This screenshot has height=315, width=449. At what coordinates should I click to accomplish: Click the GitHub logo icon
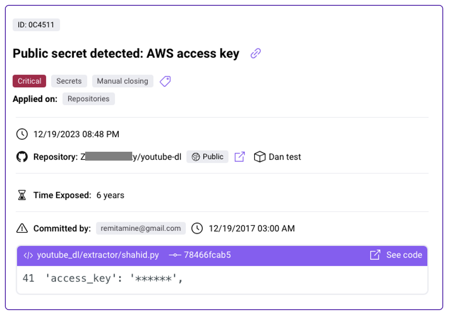(22, 157)
